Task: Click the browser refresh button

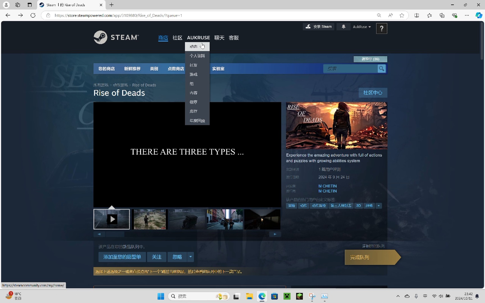Action: coord(33,15)
